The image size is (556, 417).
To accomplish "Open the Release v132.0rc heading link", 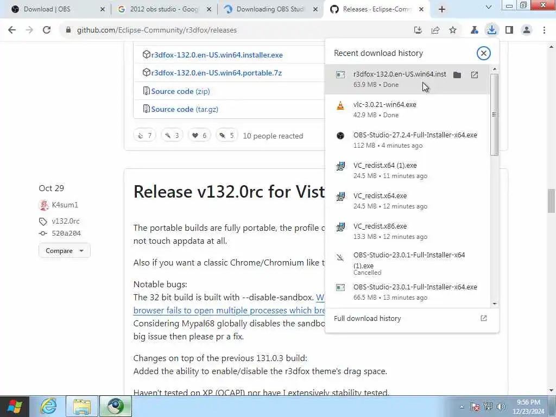I will [x=229, y=192].
